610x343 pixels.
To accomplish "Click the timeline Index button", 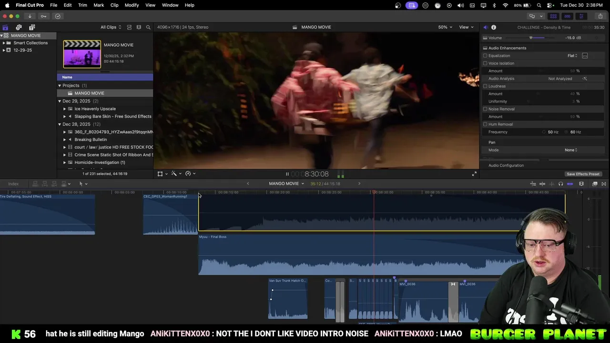I will pyautogui.click(x=13, y=184).
